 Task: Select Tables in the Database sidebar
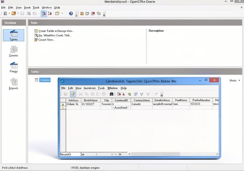(13, 35)
